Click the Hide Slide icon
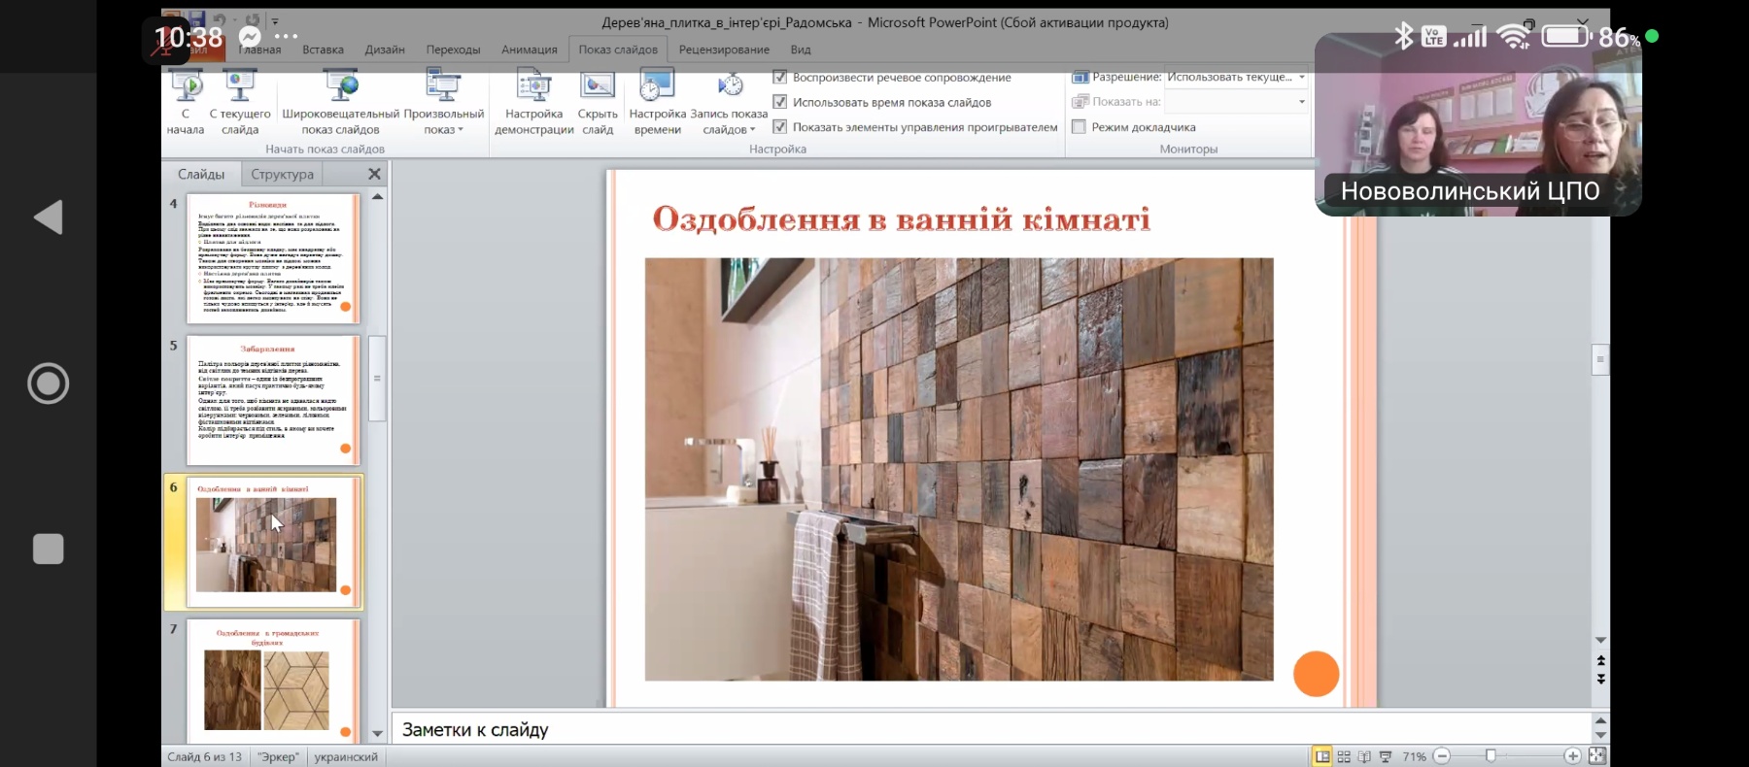Image resolution: width=1749 pixels, height=767 pixels. coord(598,88)
